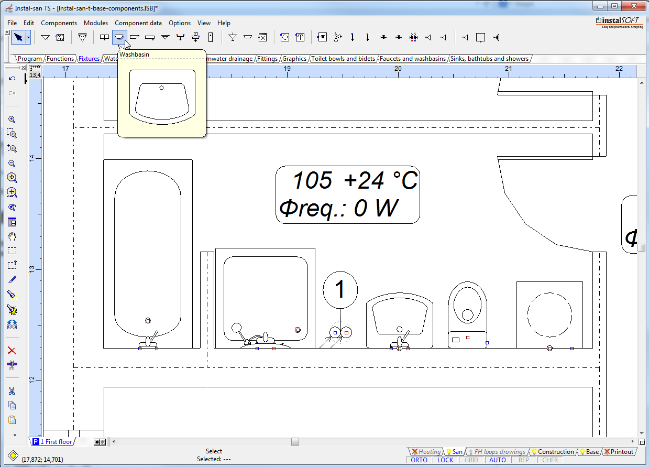
Task: Toggle the Printout layer tab
Action: [x=619, y=452]
